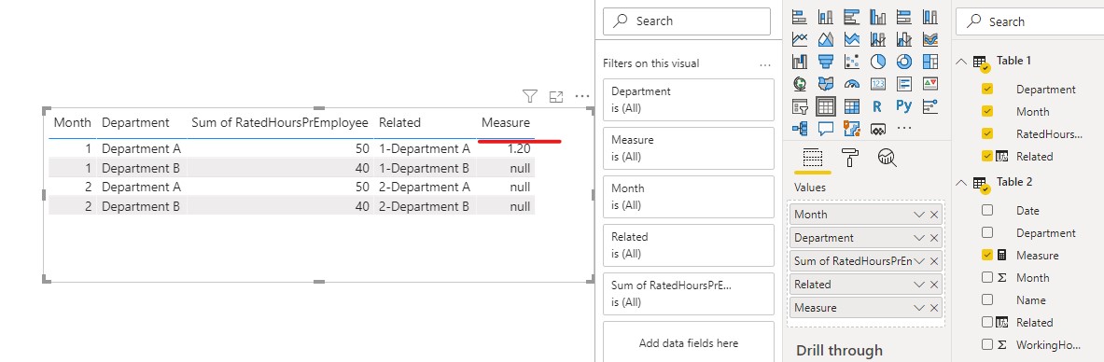Select the Clustered column chart visual
Image resolution: width=1104 pixels, height=362 pixels.
click(x=878, y=16)
